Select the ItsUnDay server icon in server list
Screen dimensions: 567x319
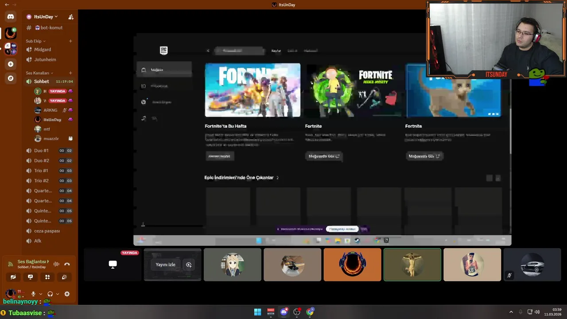click(x=11, y=33)
